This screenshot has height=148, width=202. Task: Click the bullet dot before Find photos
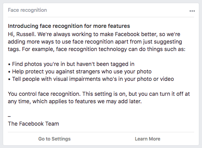9,64
